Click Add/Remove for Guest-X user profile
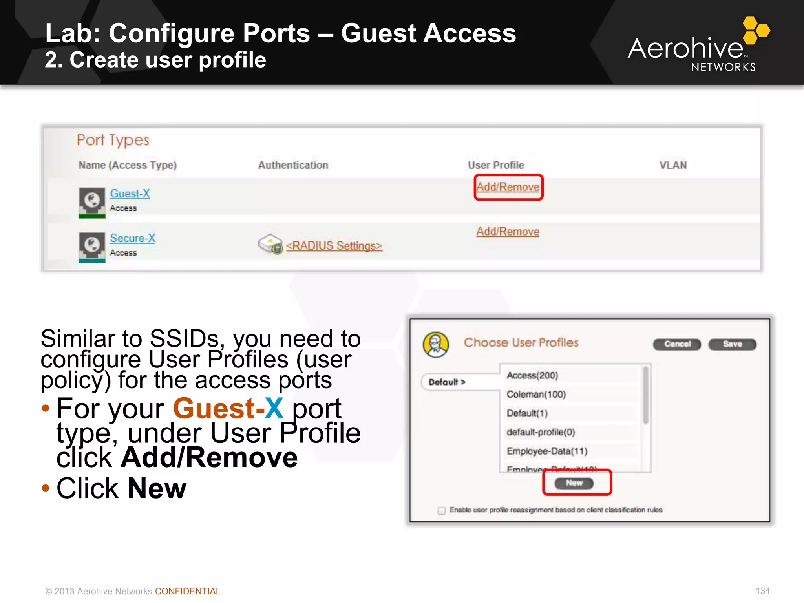Screen dimensions: 804x603 point(508,187)
